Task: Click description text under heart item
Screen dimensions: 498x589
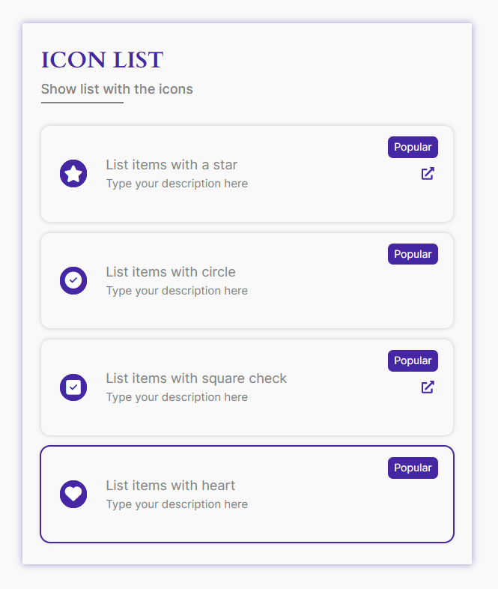Action: coord(177,504)
